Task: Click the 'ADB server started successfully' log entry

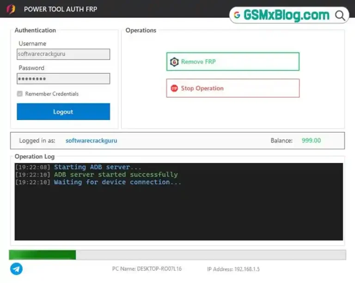Action: pyautogui.click(x=116, y=175)
